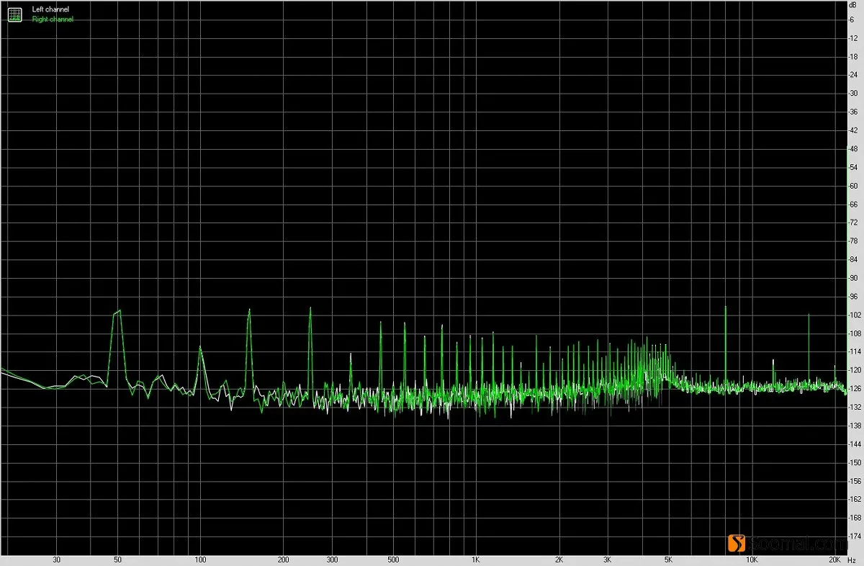Click the "200" frequency axis label
Viewport: 864px width, 566px height.
284,560
